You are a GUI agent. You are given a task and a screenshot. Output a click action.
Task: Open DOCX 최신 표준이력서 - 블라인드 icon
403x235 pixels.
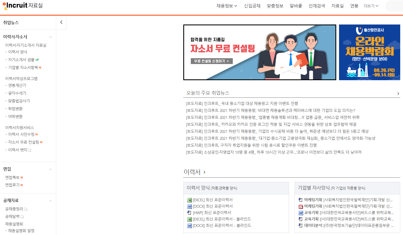190,226
